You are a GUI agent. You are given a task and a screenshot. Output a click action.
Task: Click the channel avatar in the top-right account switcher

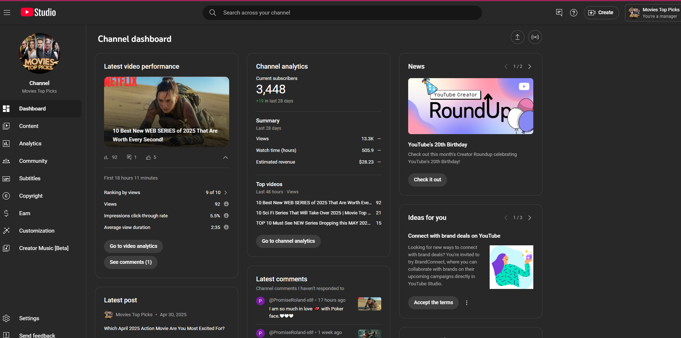click(x=634, y=13)
